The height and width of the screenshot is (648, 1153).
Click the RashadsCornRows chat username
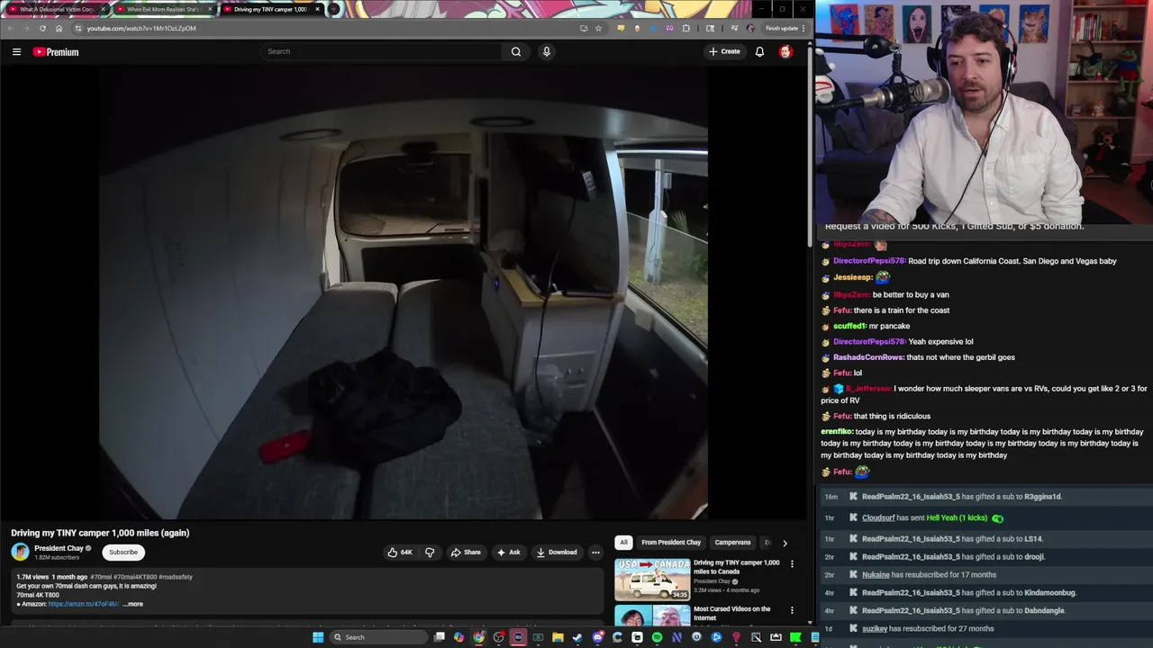pos(868,357)
